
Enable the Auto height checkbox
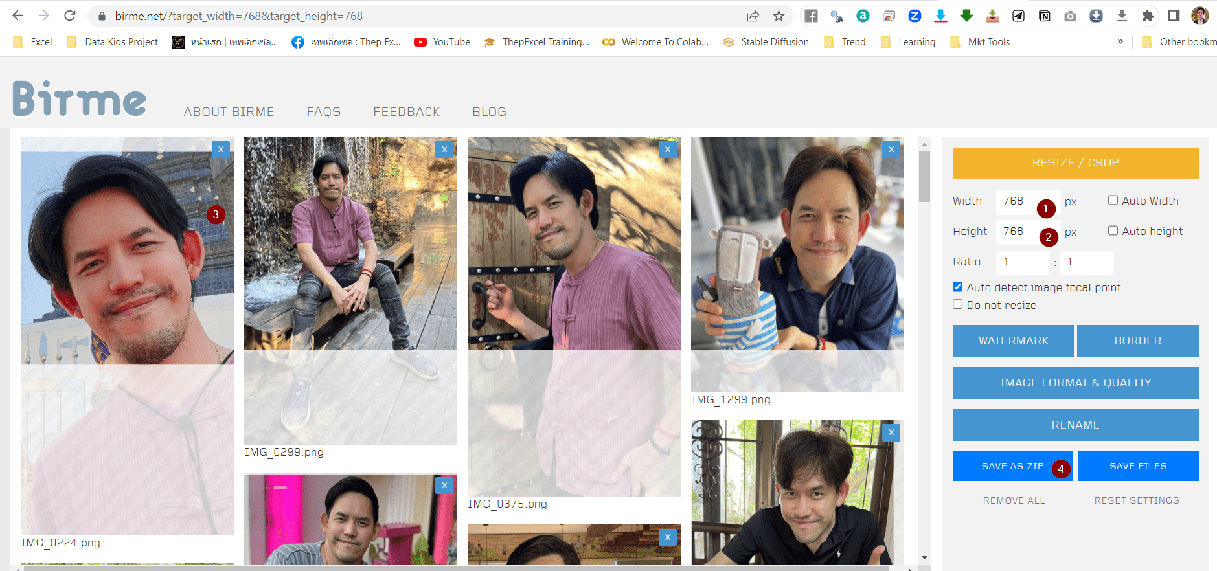point(1113,230)
